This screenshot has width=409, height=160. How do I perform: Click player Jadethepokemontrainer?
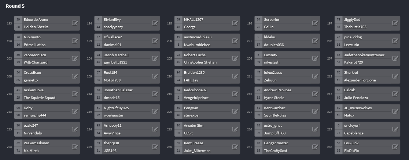pyautogui.click(x=364, y=55)
